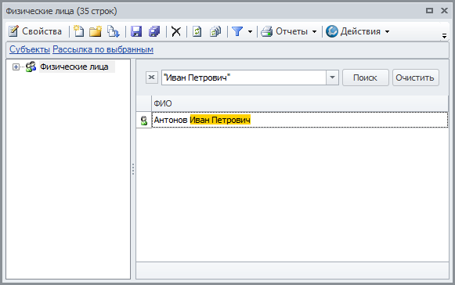
Task: Open the Субъекты link
Action: tap(30, 49)
